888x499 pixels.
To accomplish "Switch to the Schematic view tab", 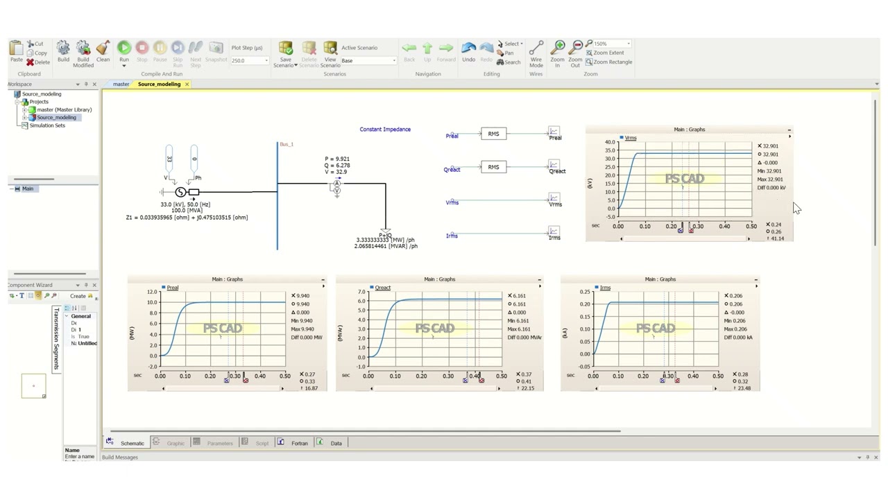I will (x=126, y=443).
